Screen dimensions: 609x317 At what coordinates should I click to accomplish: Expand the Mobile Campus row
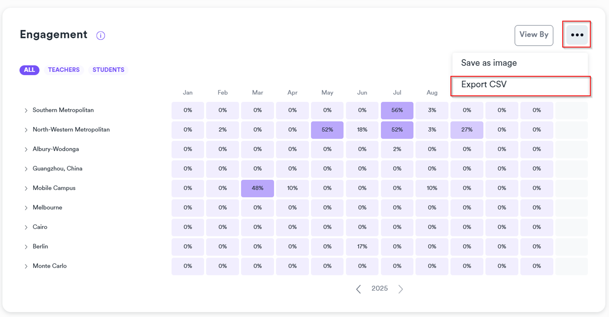click(x=26, y=188)
